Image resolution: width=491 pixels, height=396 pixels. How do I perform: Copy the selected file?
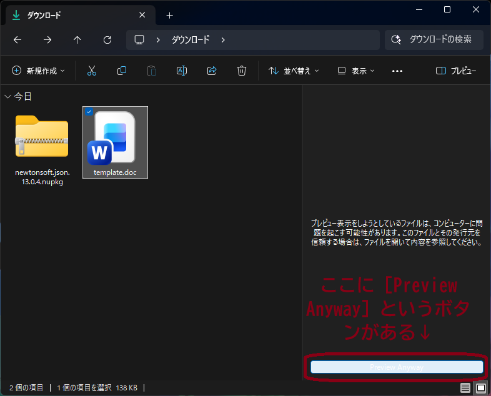(121, 71)
